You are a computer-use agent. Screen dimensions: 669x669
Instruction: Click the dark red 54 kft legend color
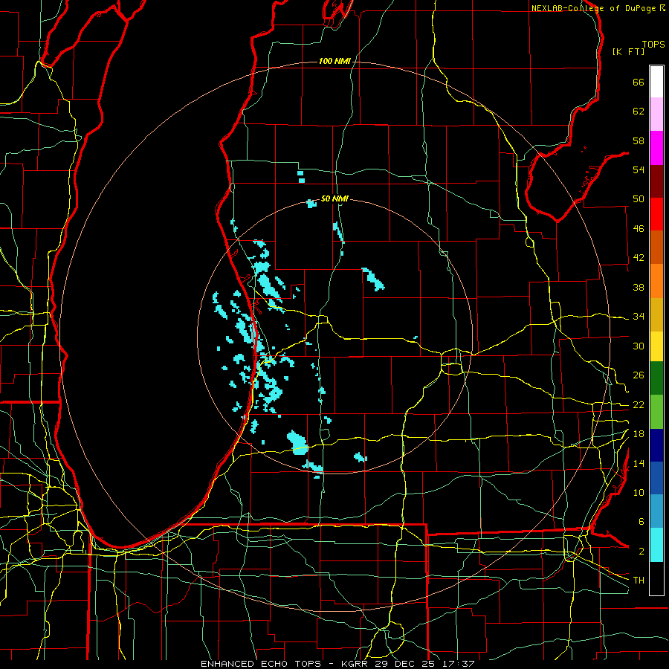[656, 181]
